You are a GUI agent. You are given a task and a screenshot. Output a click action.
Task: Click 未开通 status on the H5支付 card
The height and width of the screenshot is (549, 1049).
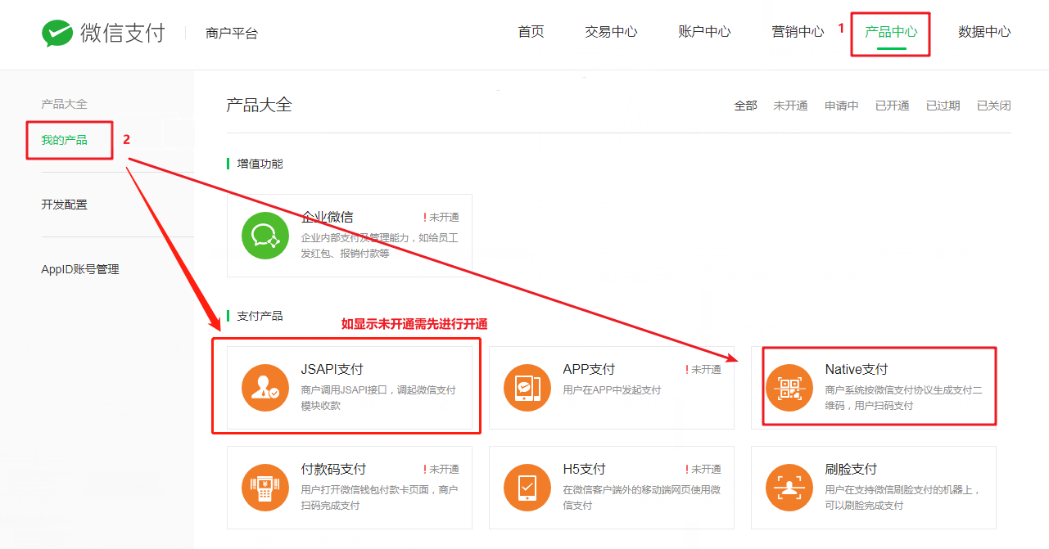pos(703,470)
